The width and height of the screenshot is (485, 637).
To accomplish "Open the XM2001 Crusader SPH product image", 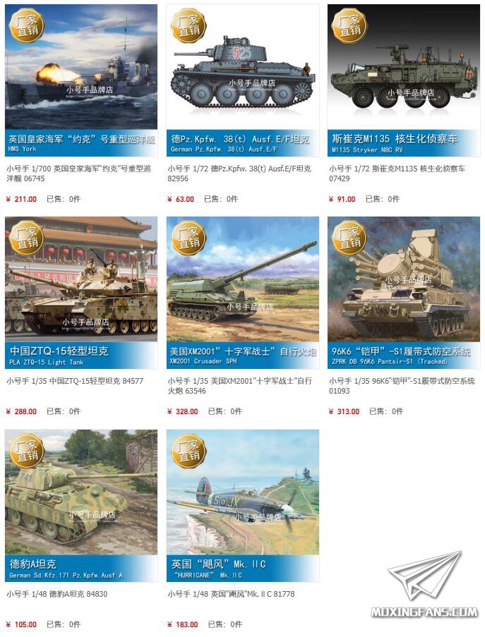I will 243,293.
